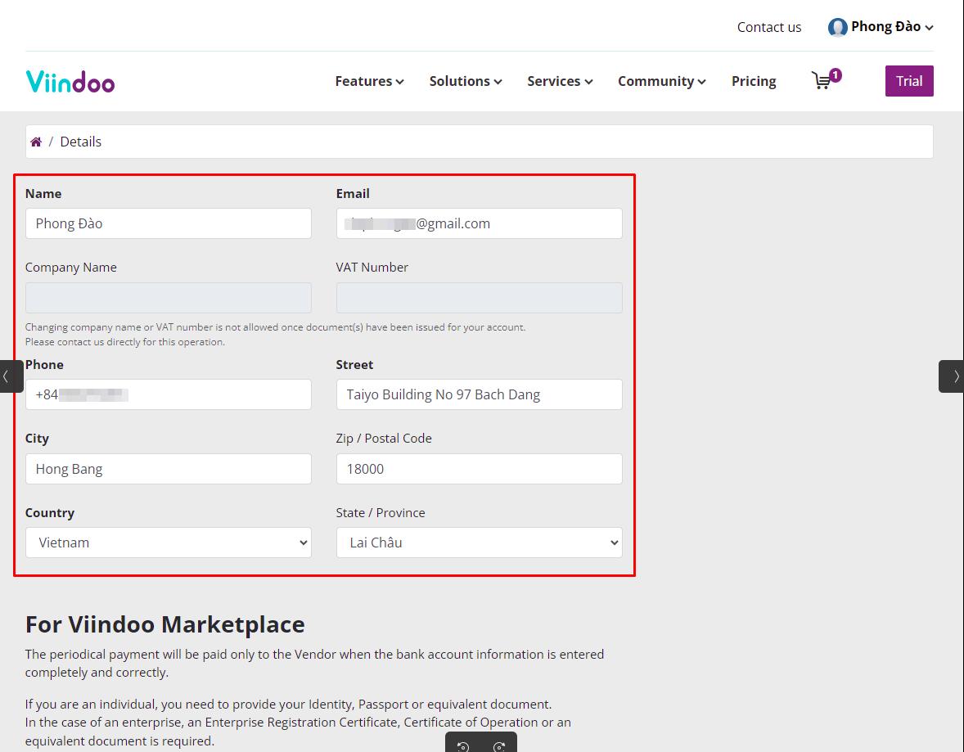
Task: Click the "Zip / Postal Code" label
Action: pyautogui.click(x=384, y=439)
